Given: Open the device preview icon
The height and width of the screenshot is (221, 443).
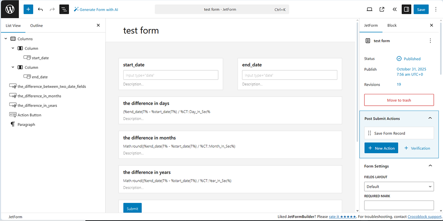Looking at the screenshot, I should 370,10.
